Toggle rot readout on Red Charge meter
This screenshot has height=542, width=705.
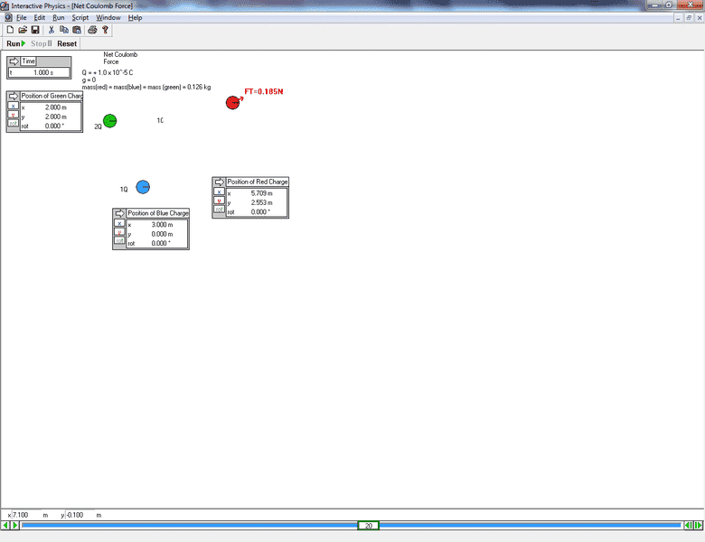(x=219, y=210)
